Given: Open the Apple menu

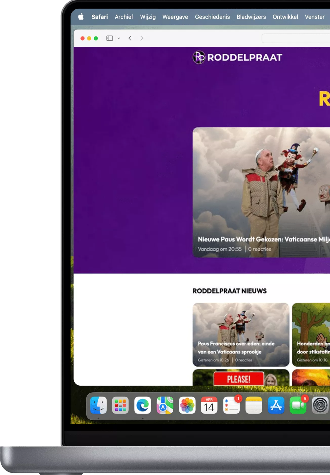Looking at the screenshot, I should tap(81, 17).
